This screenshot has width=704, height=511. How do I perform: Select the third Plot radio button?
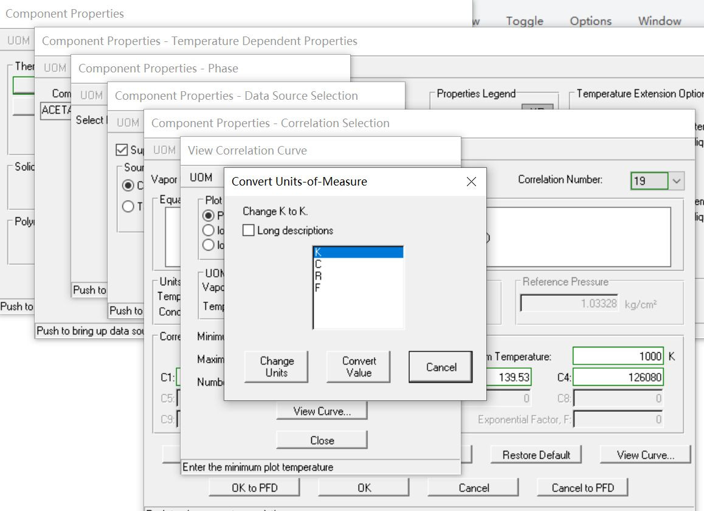click(209, 245)
